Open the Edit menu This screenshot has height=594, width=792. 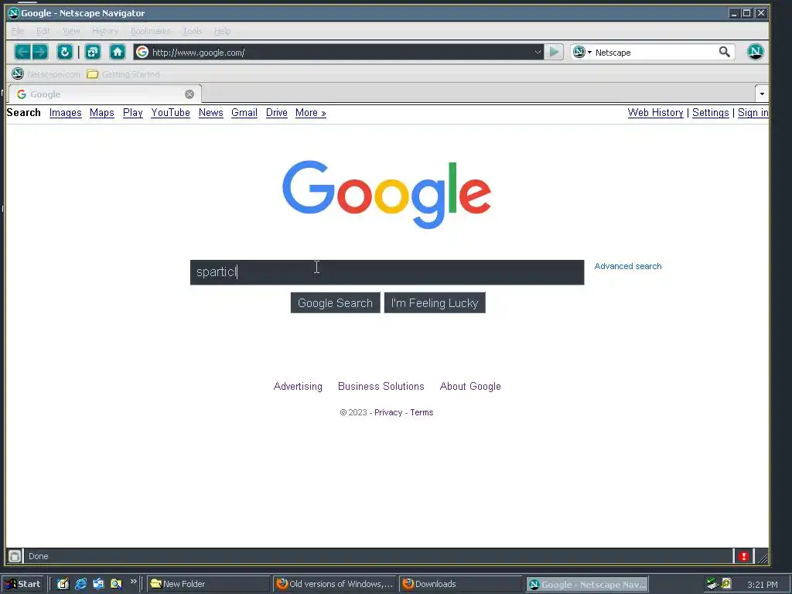43,31
